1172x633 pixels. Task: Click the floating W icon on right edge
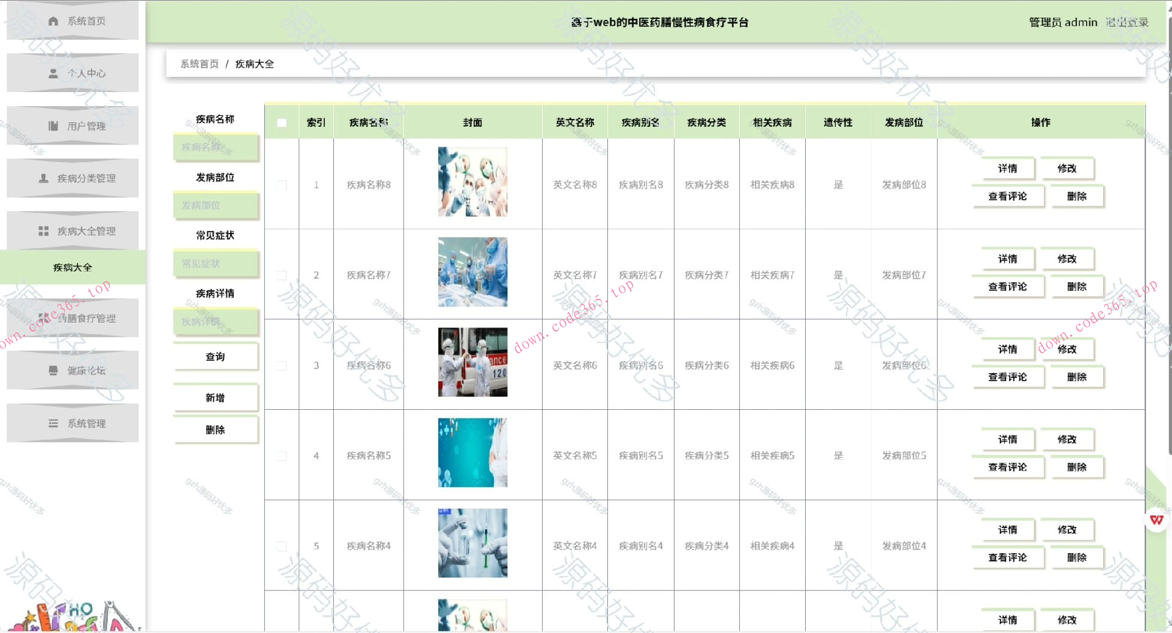coord(1156,520)
